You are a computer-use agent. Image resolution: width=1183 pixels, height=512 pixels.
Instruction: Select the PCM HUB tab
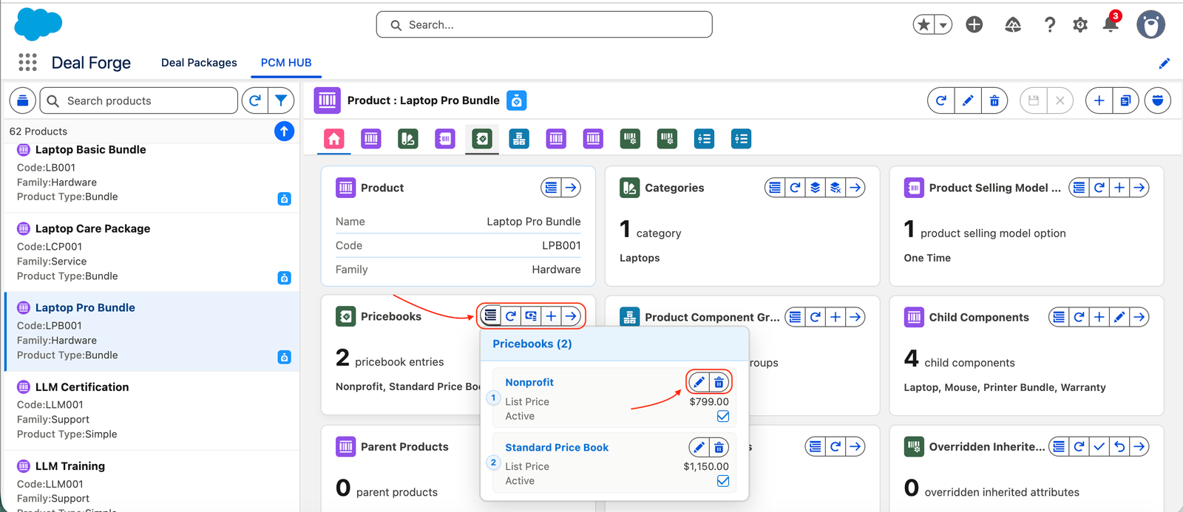pyautogui.click(x=286, y=63)
